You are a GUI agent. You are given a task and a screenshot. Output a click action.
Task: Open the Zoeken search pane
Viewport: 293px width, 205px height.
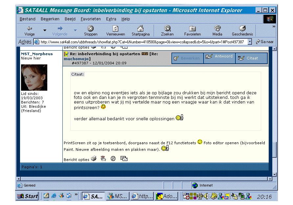(167, 31)
